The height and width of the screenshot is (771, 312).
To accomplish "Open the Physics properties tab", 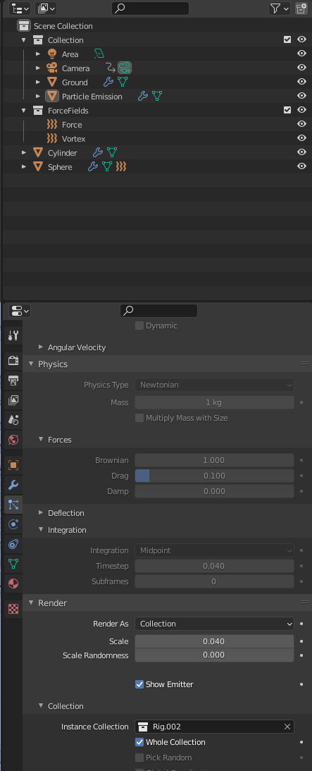I will click(x=13, y=524).
